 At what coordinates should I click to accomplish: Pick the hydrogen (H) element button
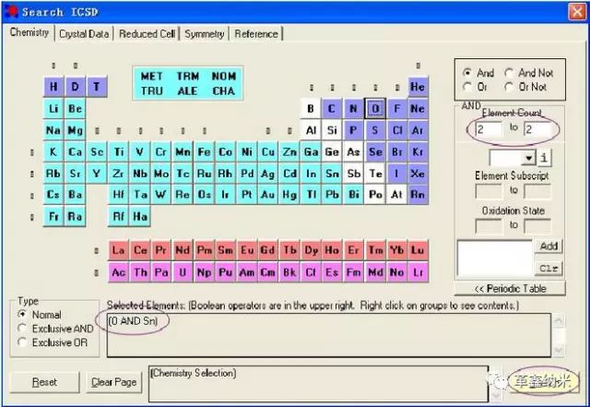53,87
